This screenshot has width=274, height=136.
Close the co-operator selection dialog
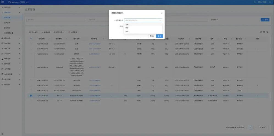click(x=162, y=13)
